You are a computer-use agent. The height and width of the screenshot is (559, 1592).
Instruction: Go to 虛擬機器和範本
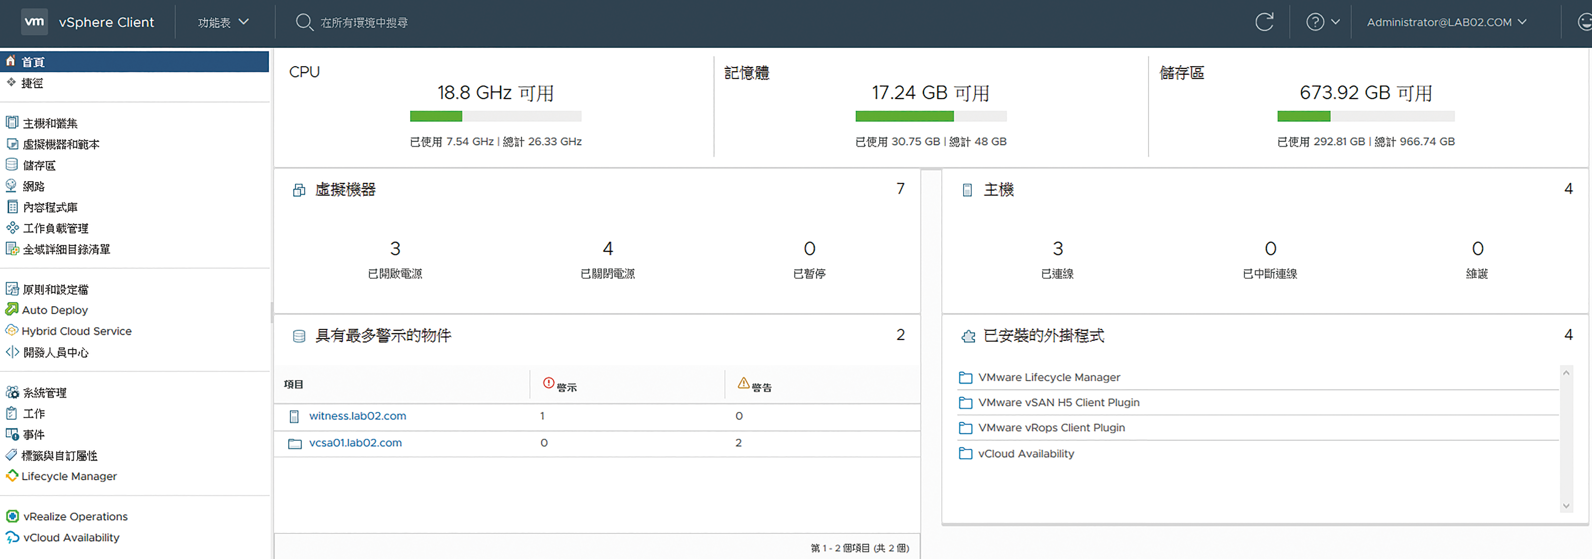point(61,144)
